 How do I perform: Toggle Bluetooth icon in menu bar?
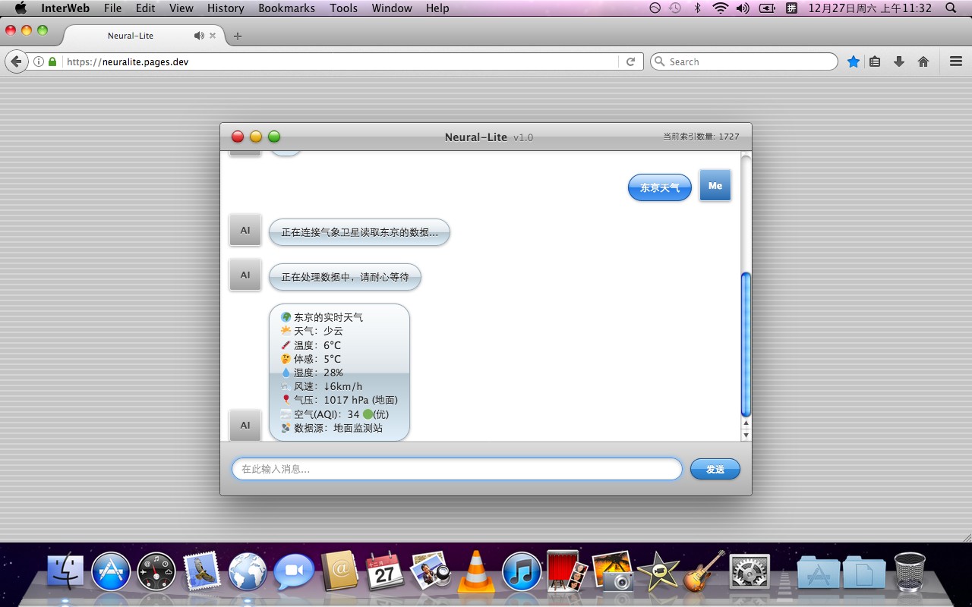point(698,8)
